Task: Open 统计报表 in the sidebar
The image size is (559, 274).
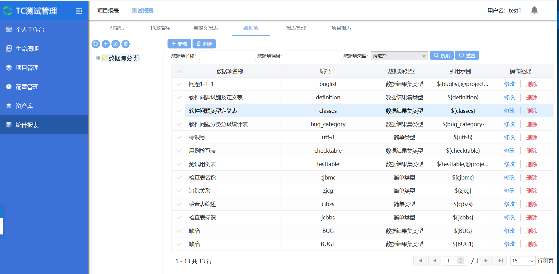Action: pyautogui.click(x=27, y=125)
